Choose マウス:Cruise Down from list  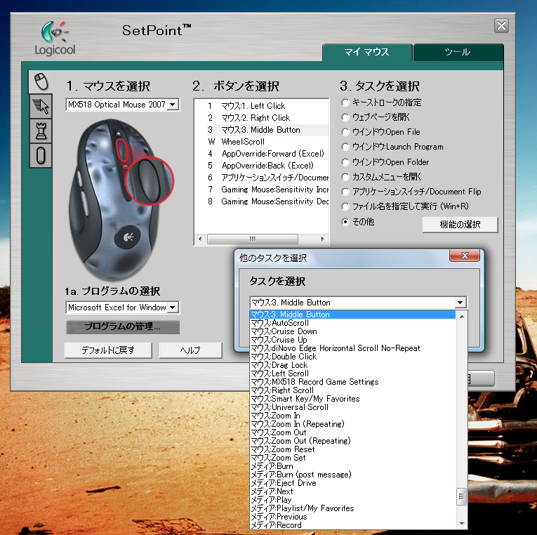coord(353,331)
